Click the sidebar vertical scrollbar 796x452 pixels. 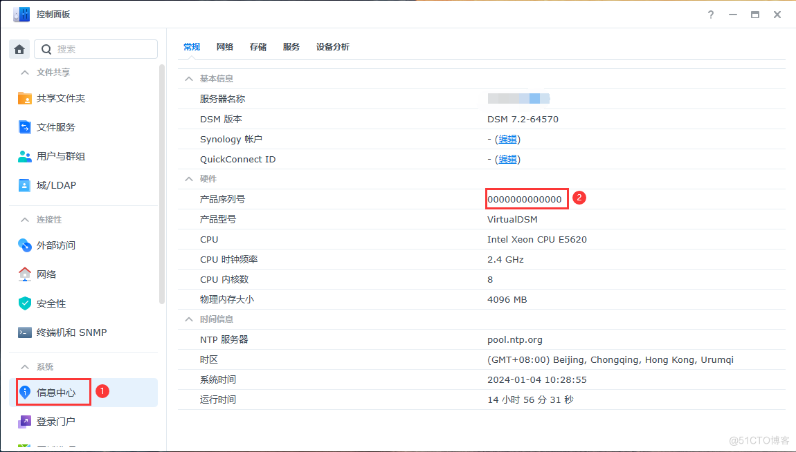tap(162, 184)
